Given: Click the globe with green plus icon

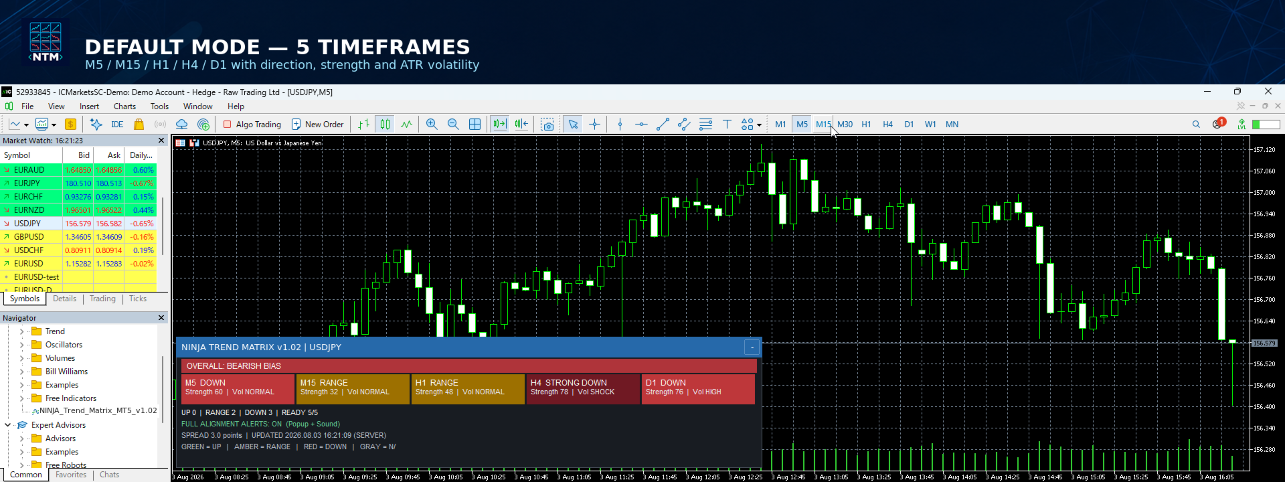Looking at the screenshot, I should (203, 124).
